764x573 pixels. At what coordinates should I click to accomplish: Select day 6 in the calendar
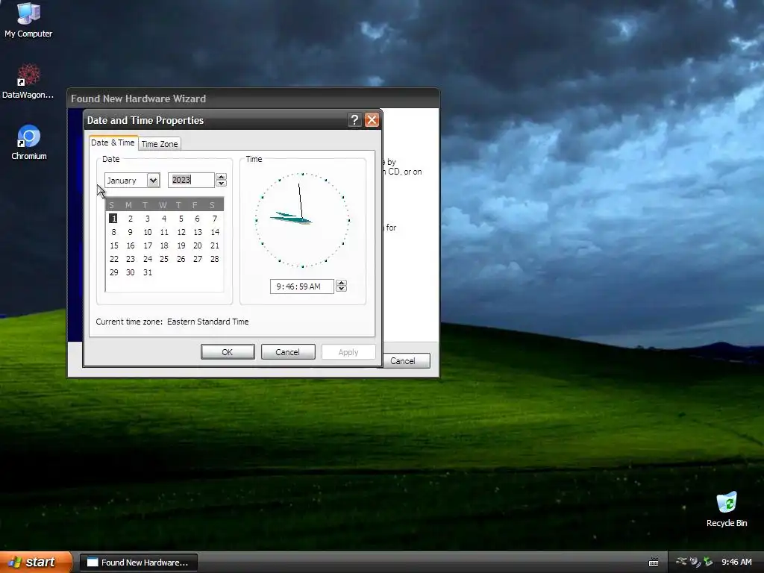point(197,219)
